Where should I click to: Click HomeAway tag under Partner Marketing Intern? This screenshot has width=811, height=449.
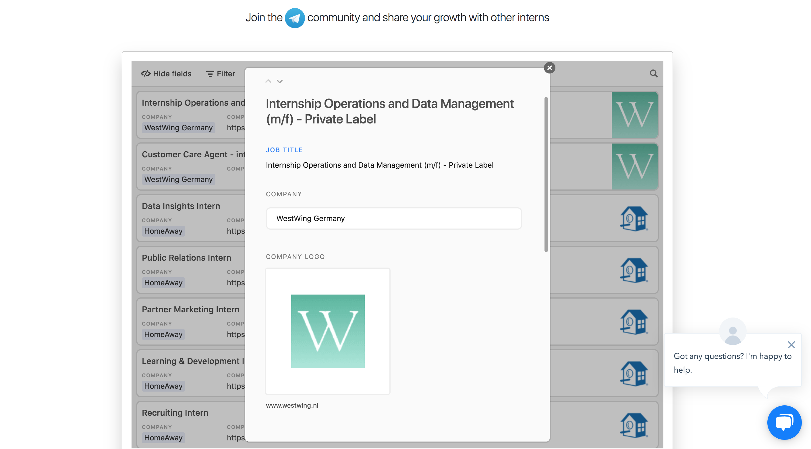(163, 334)
